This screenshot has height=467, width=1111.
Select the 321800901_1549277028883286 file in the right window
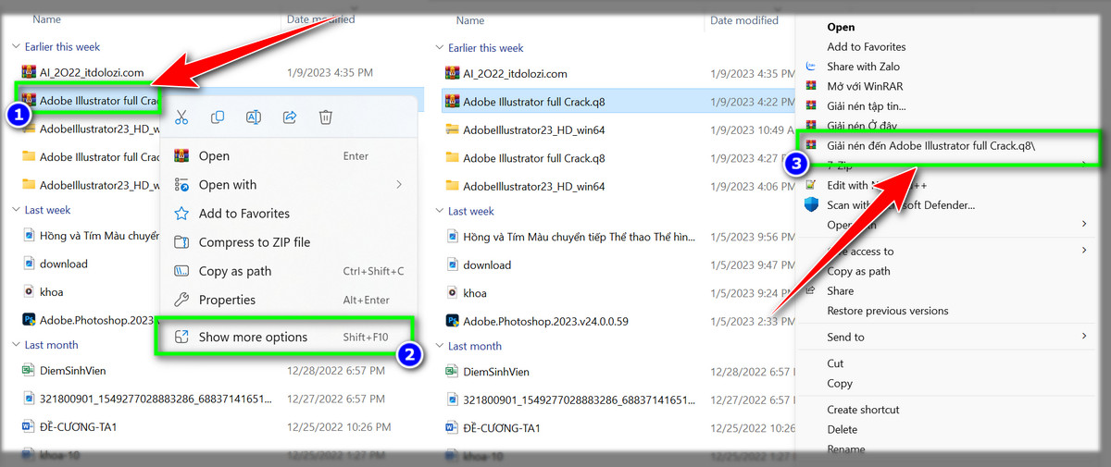tap(579, 400)
